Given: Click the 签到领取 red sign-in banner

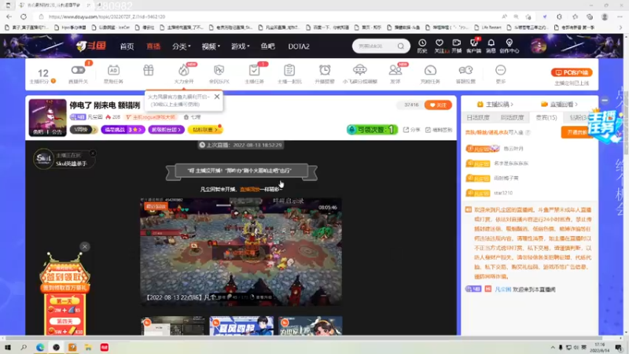Looking at the screenshot, I should (x=64, y=278).
